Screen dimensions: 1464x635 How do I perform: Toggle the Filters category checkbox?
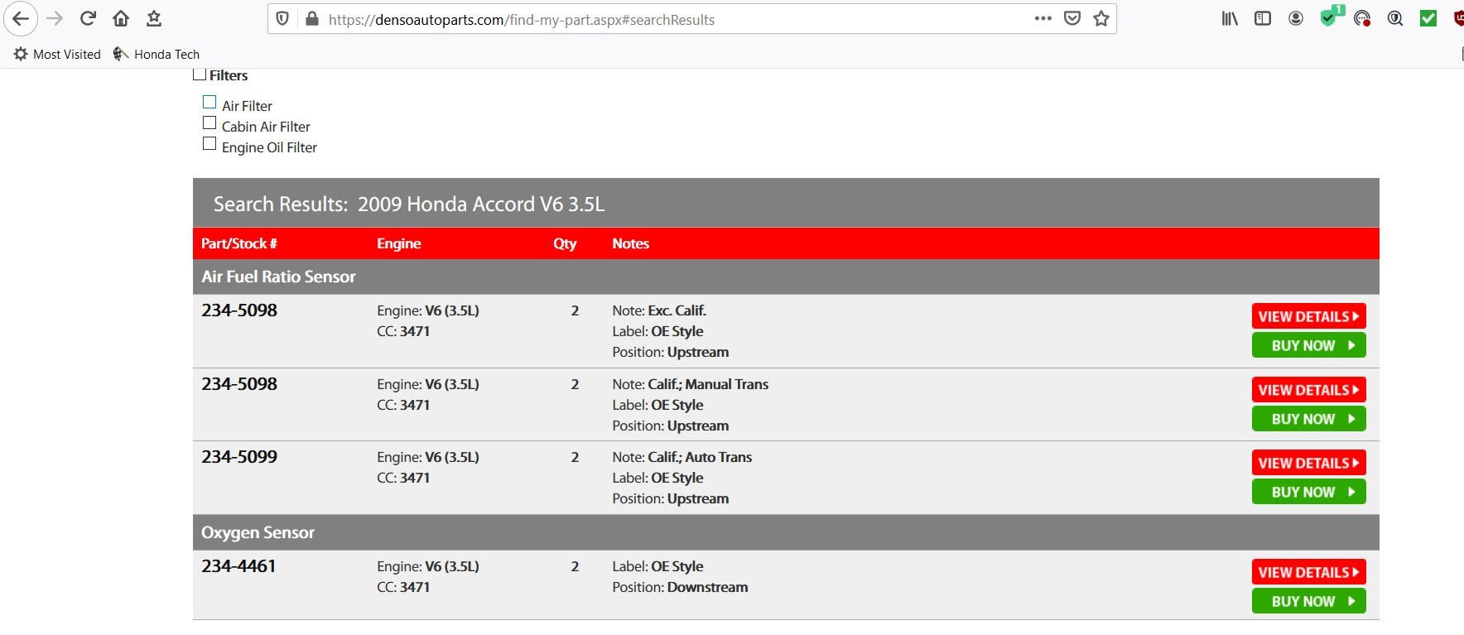point(200,75)
